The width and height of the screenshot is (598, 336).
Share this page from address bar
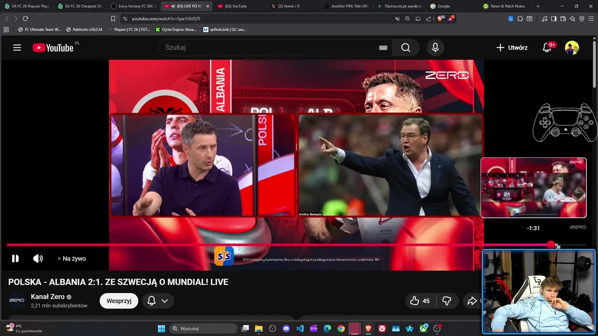pyautogui.click(x=428, y=19)
